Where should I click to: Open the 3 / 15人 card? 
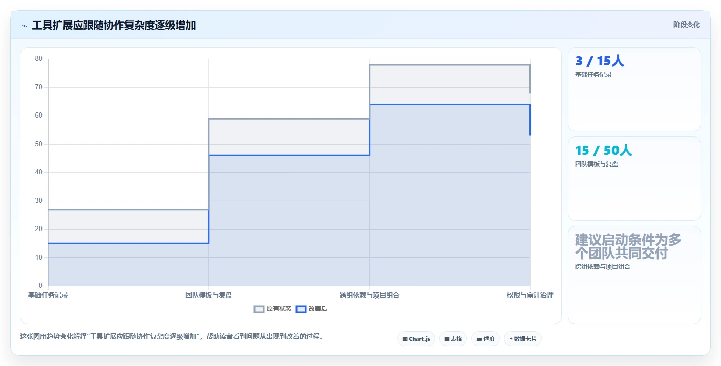coord(634,89)
